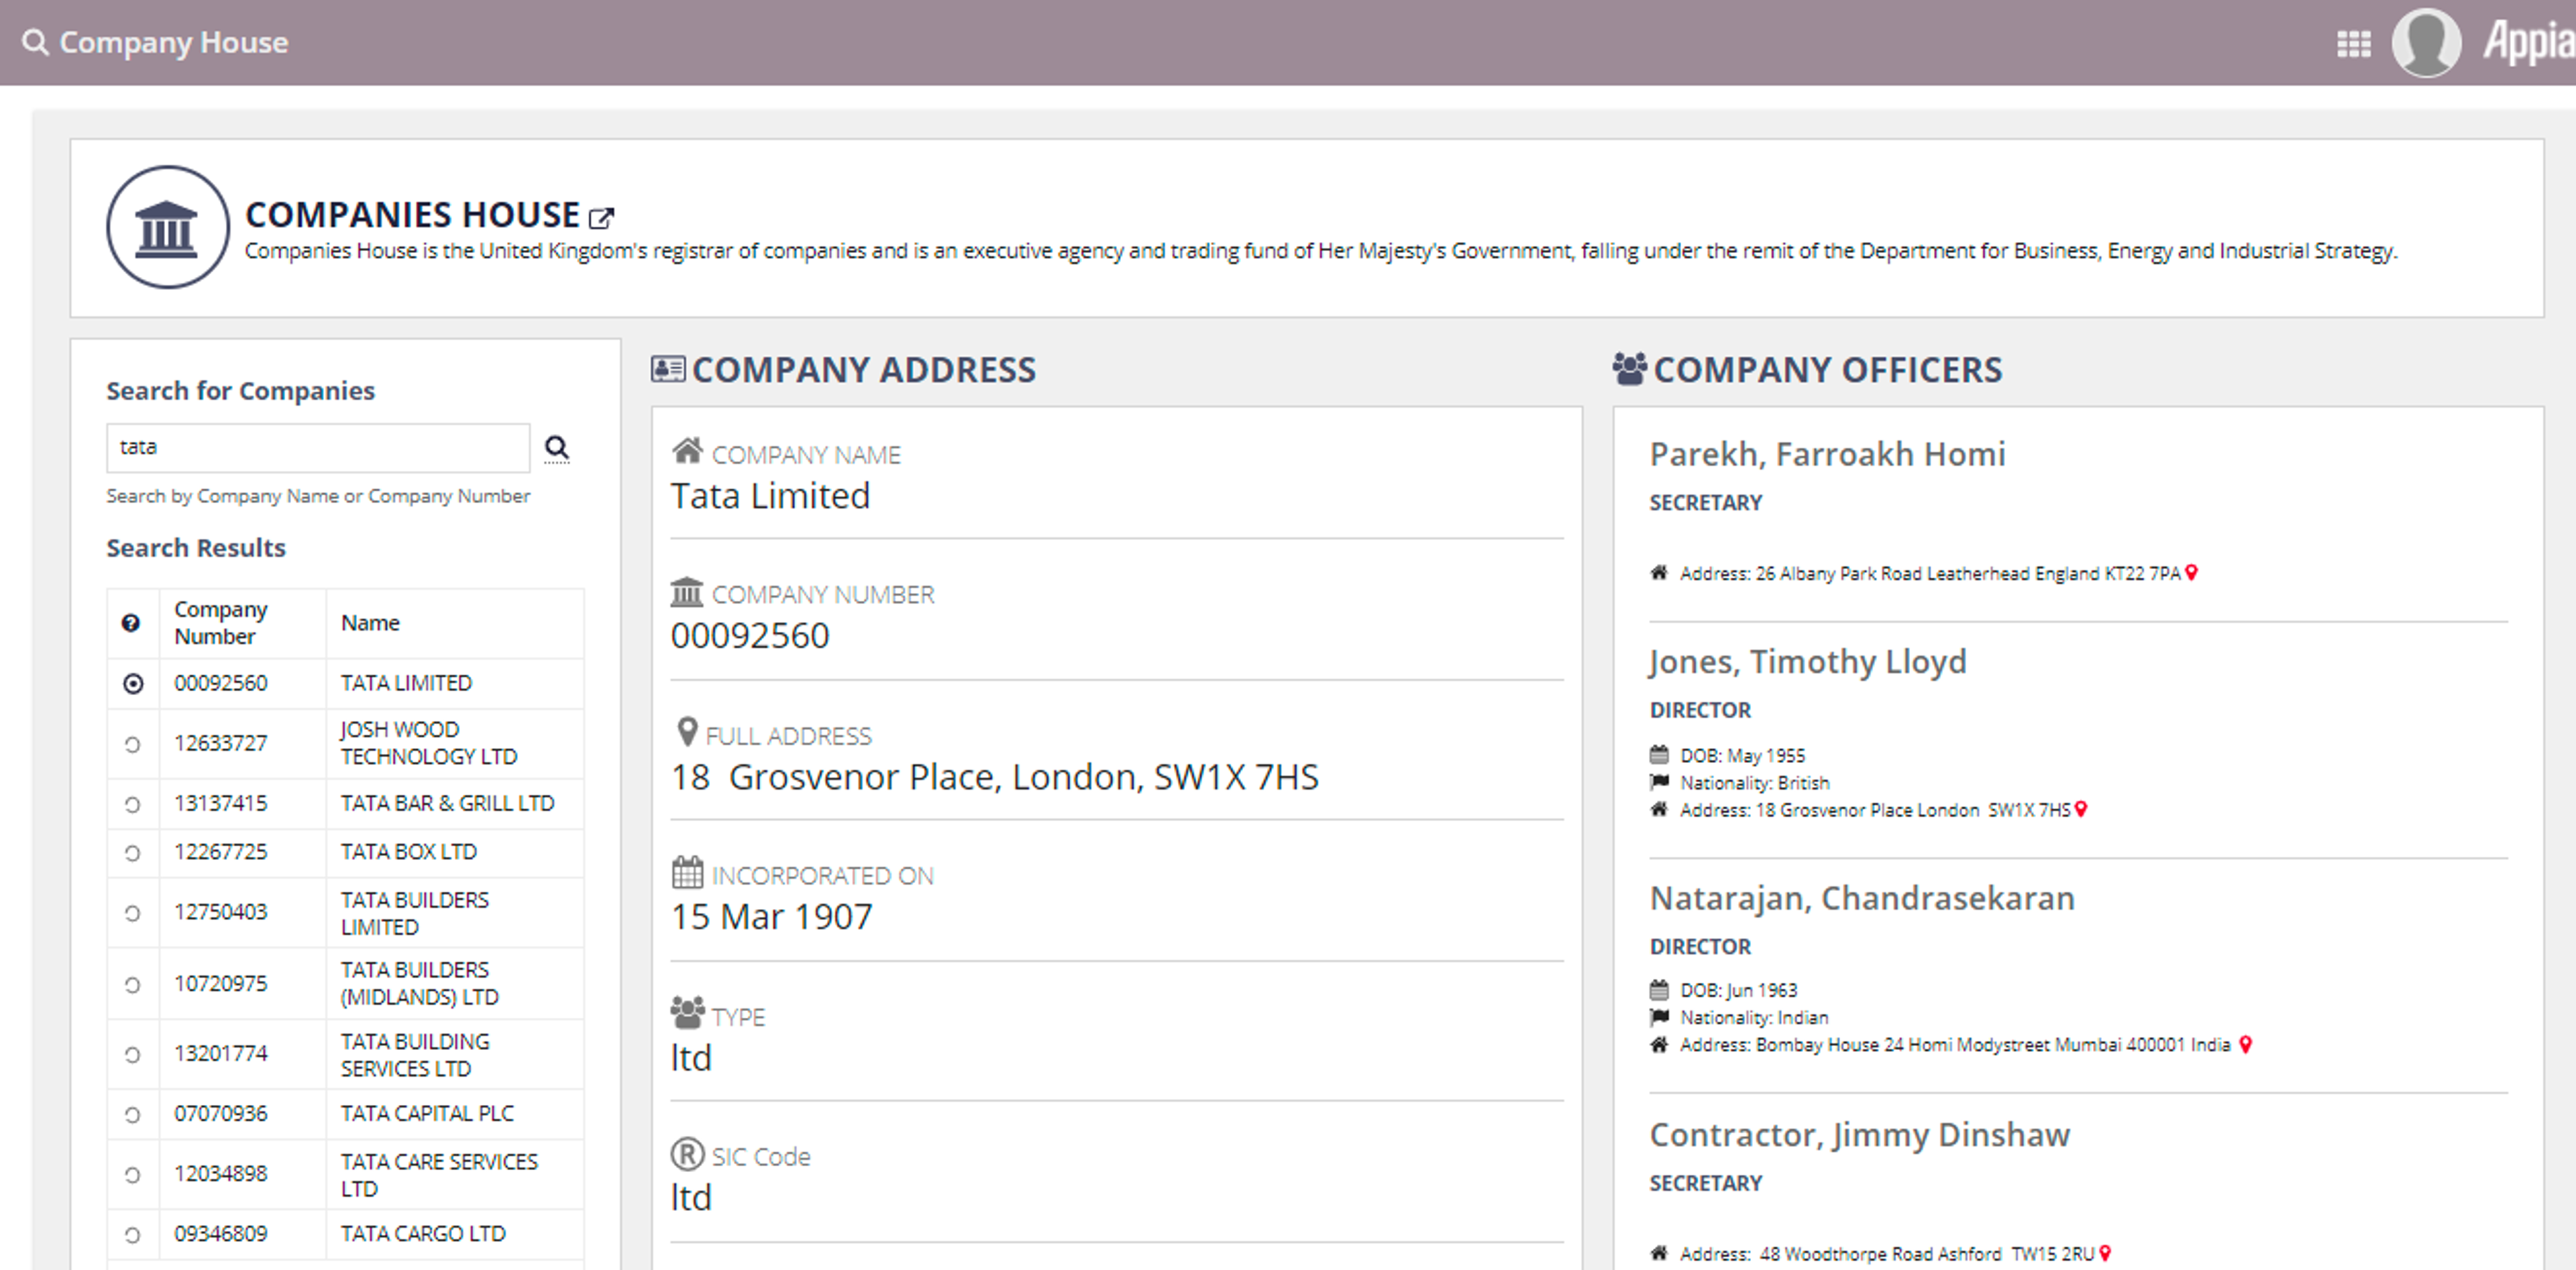Click officer name Natarajan, Chandrasekaran
Image resolution: width=2576 pixels, height=1270 pixels.
1862,898
